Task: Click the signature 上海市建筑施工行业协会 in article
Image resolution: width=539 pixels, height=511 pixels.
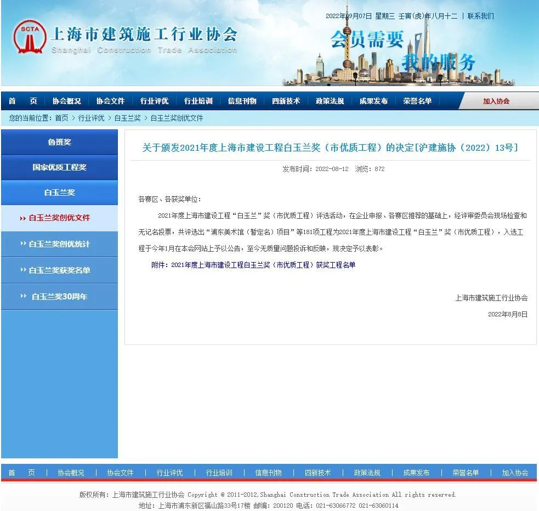Action: point(491,298)
